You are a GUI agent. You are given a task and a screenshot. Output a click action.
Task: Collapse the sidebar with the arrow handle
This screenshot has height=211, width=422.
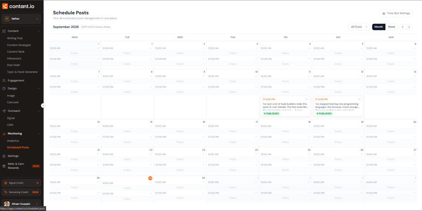coord(43,106)
